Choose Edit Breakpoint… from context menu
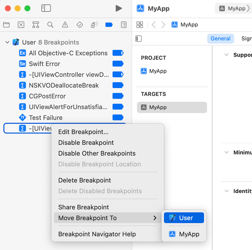This screenshot has height=250, width=252. click(x=108, y=132)
